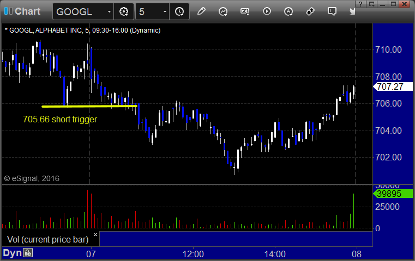This screenshot has height=261, width=415.
Task: Open the help question mark button
Action: [x=360, y=4]
